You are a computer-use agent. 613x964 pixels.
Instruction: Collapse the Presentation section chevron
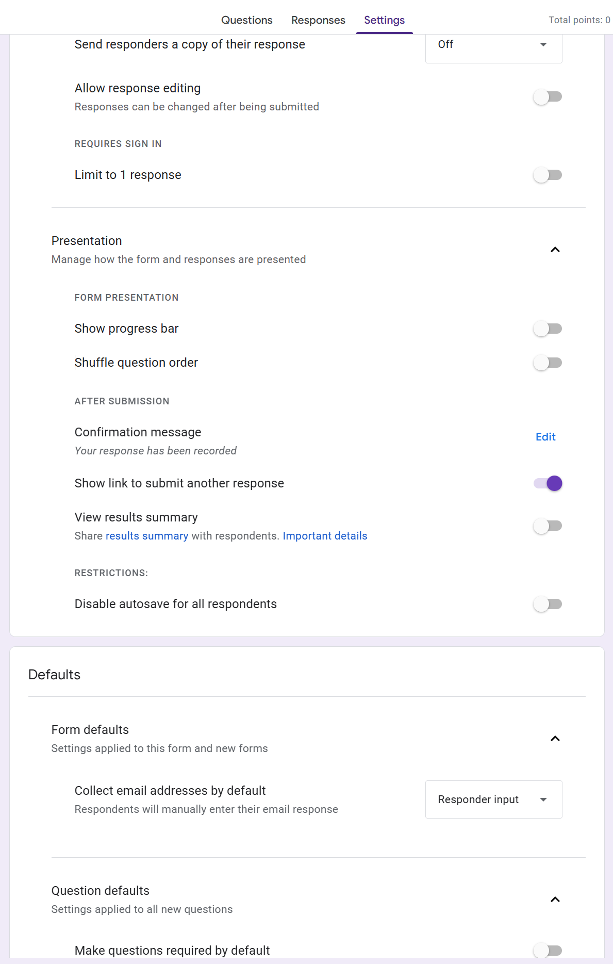point(555,250)
